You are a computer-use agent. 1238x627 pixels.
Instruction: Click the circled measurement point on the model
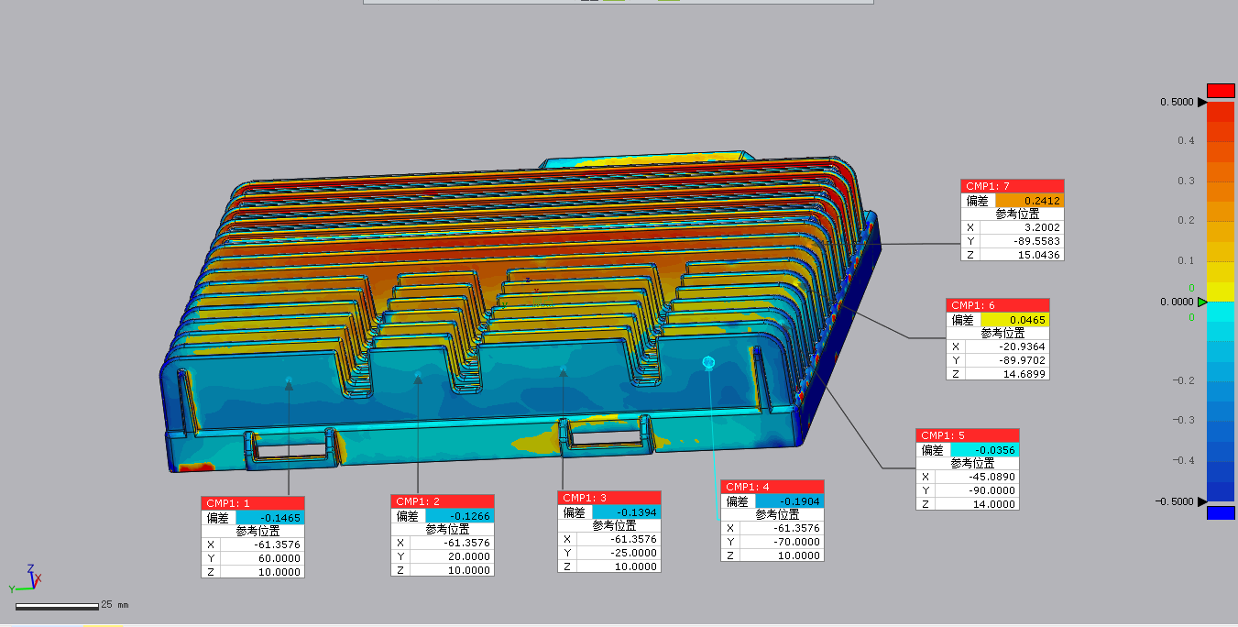(707, 363)
